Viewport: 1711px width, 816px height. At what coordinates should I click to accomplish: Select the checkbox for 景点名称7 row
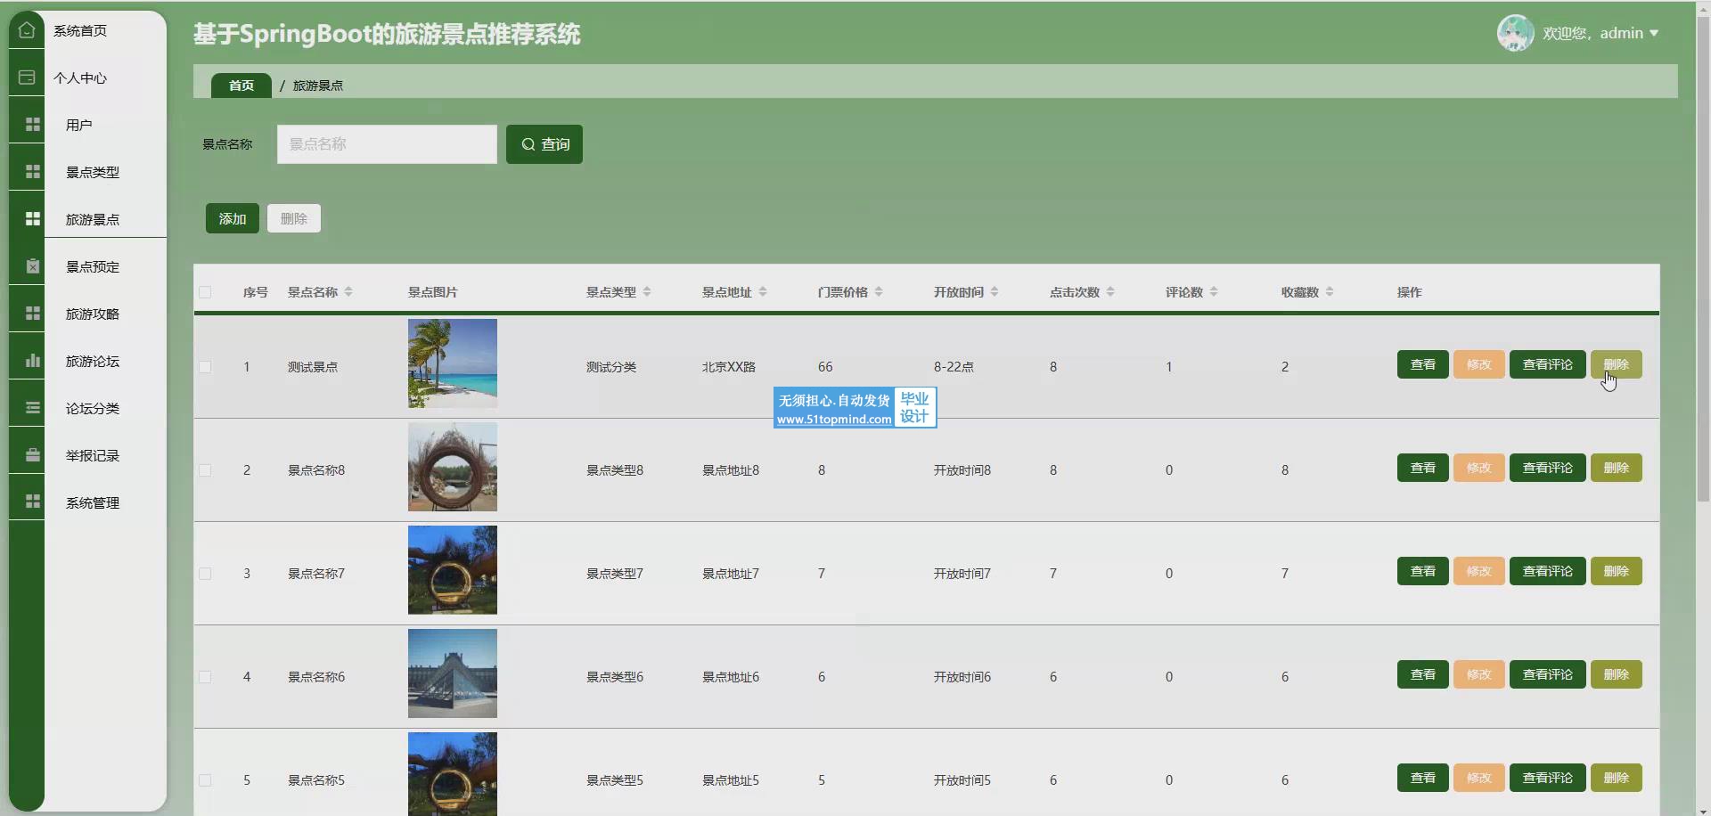pos(205,574)
